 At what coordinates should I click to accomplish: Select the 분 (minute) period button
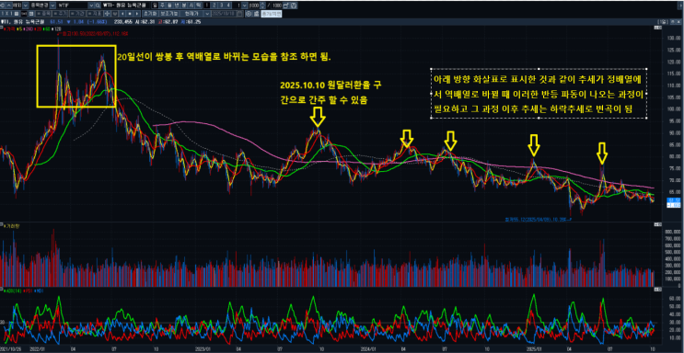tap(183, 6)
